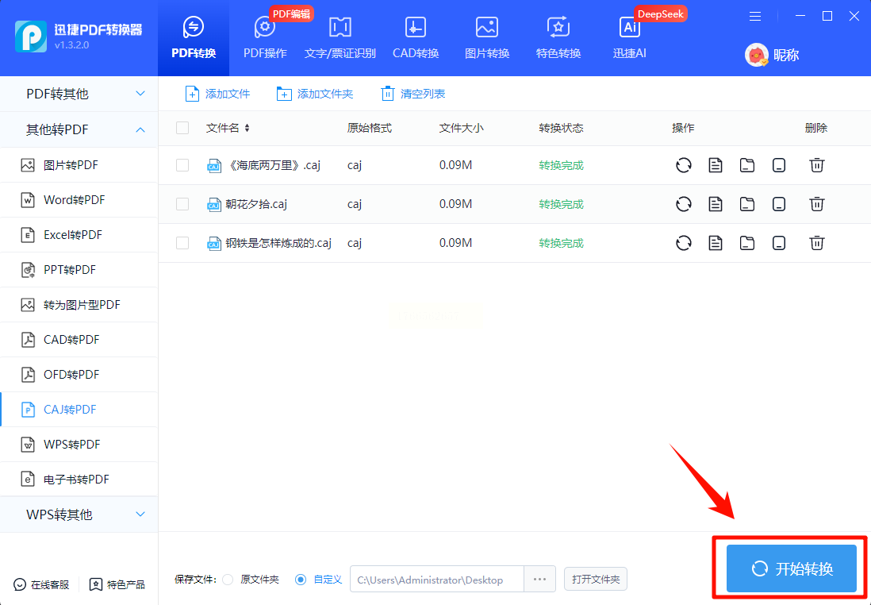Screen dimensions: 871x605
Task: Click the output path input field
Action: tap(436, 580)
